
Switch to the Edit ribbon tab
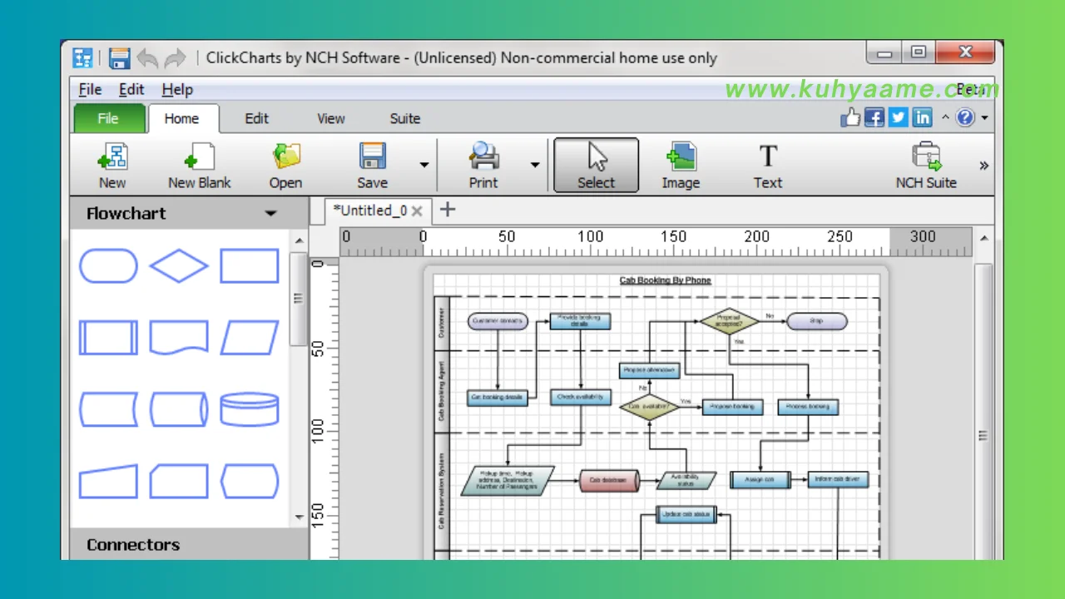click(x=256, y=118)
